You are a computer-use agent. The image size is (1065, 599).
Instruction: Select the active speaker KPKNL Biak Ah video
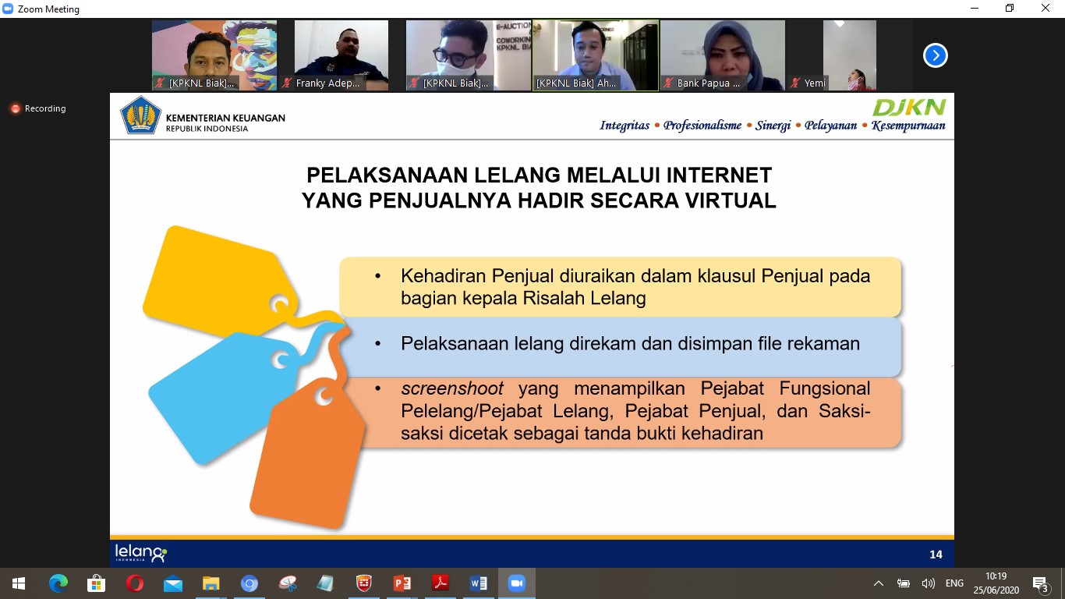595,55
